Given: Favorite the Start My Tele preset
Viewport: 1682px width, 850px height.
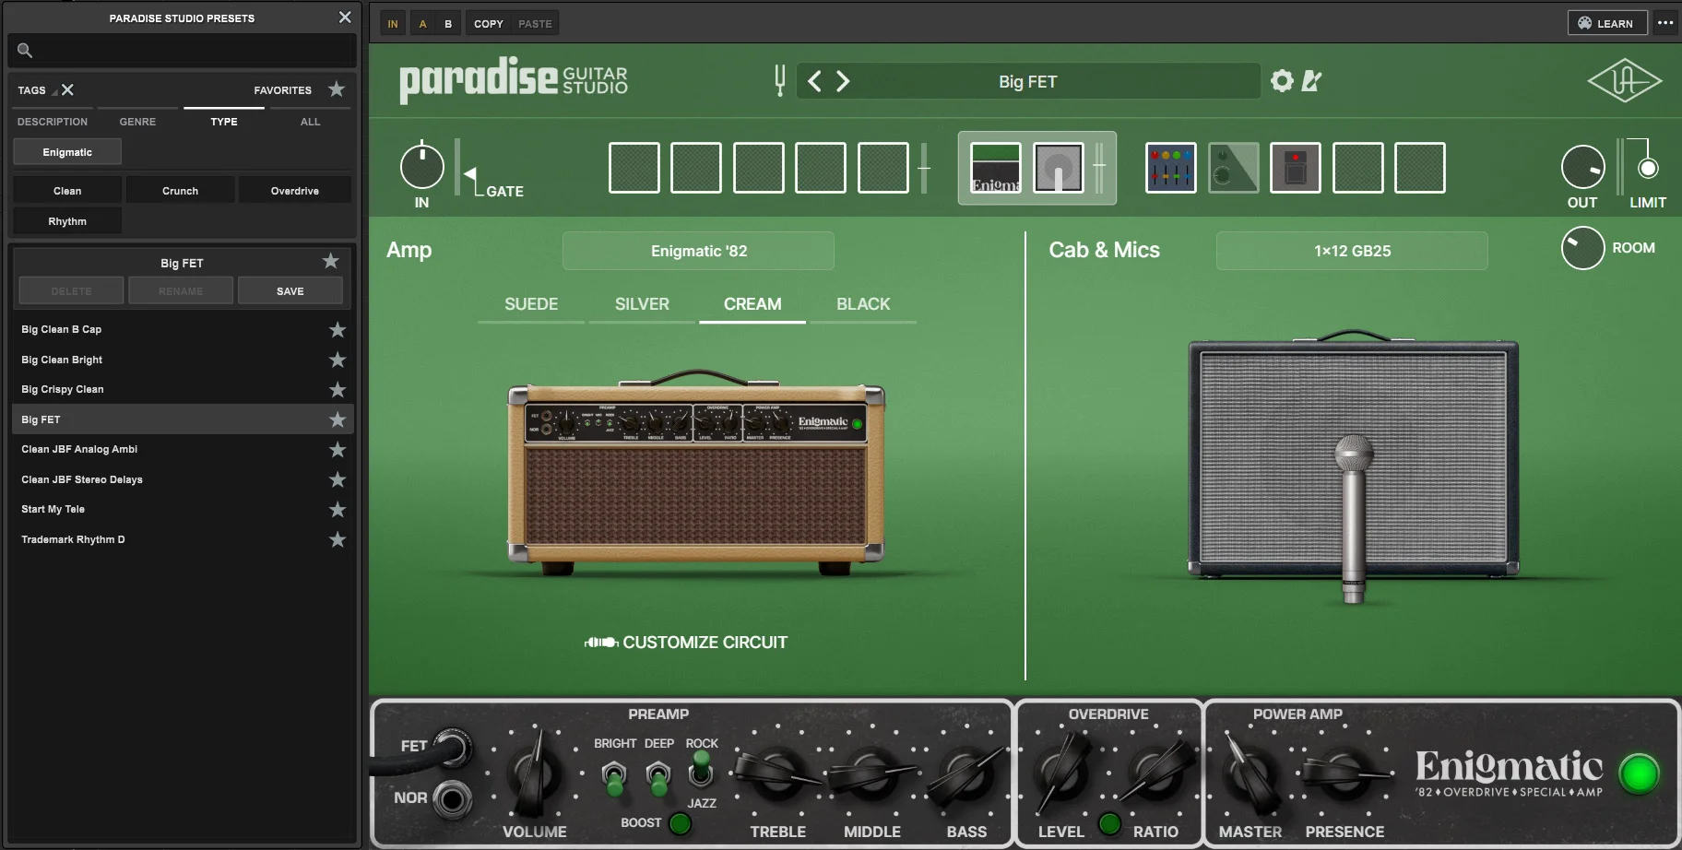Looking at the screenshot, I should [338, 509].
